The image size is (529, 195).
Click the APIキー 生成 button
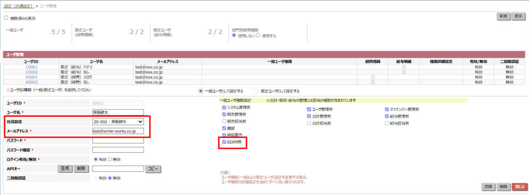click(x=65, y=169)
